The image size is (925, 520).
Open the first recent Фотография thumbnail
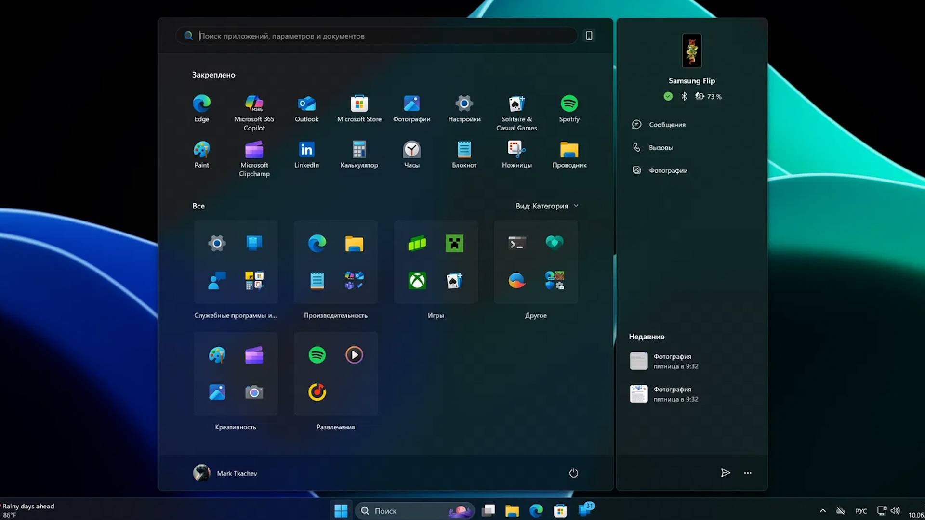tap(639, 361)
